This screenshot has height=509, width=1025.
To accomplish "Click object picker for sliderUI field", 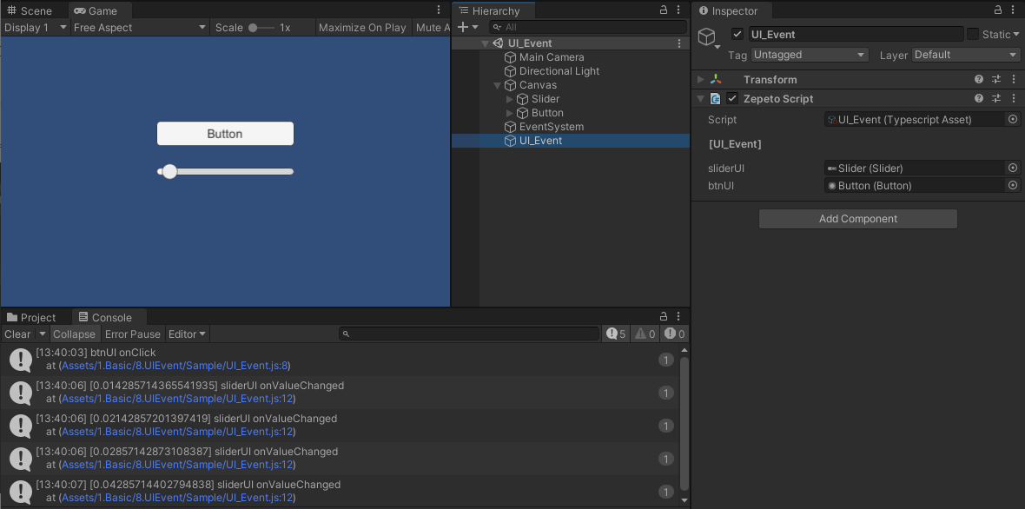I will (x=1013, y=169).
